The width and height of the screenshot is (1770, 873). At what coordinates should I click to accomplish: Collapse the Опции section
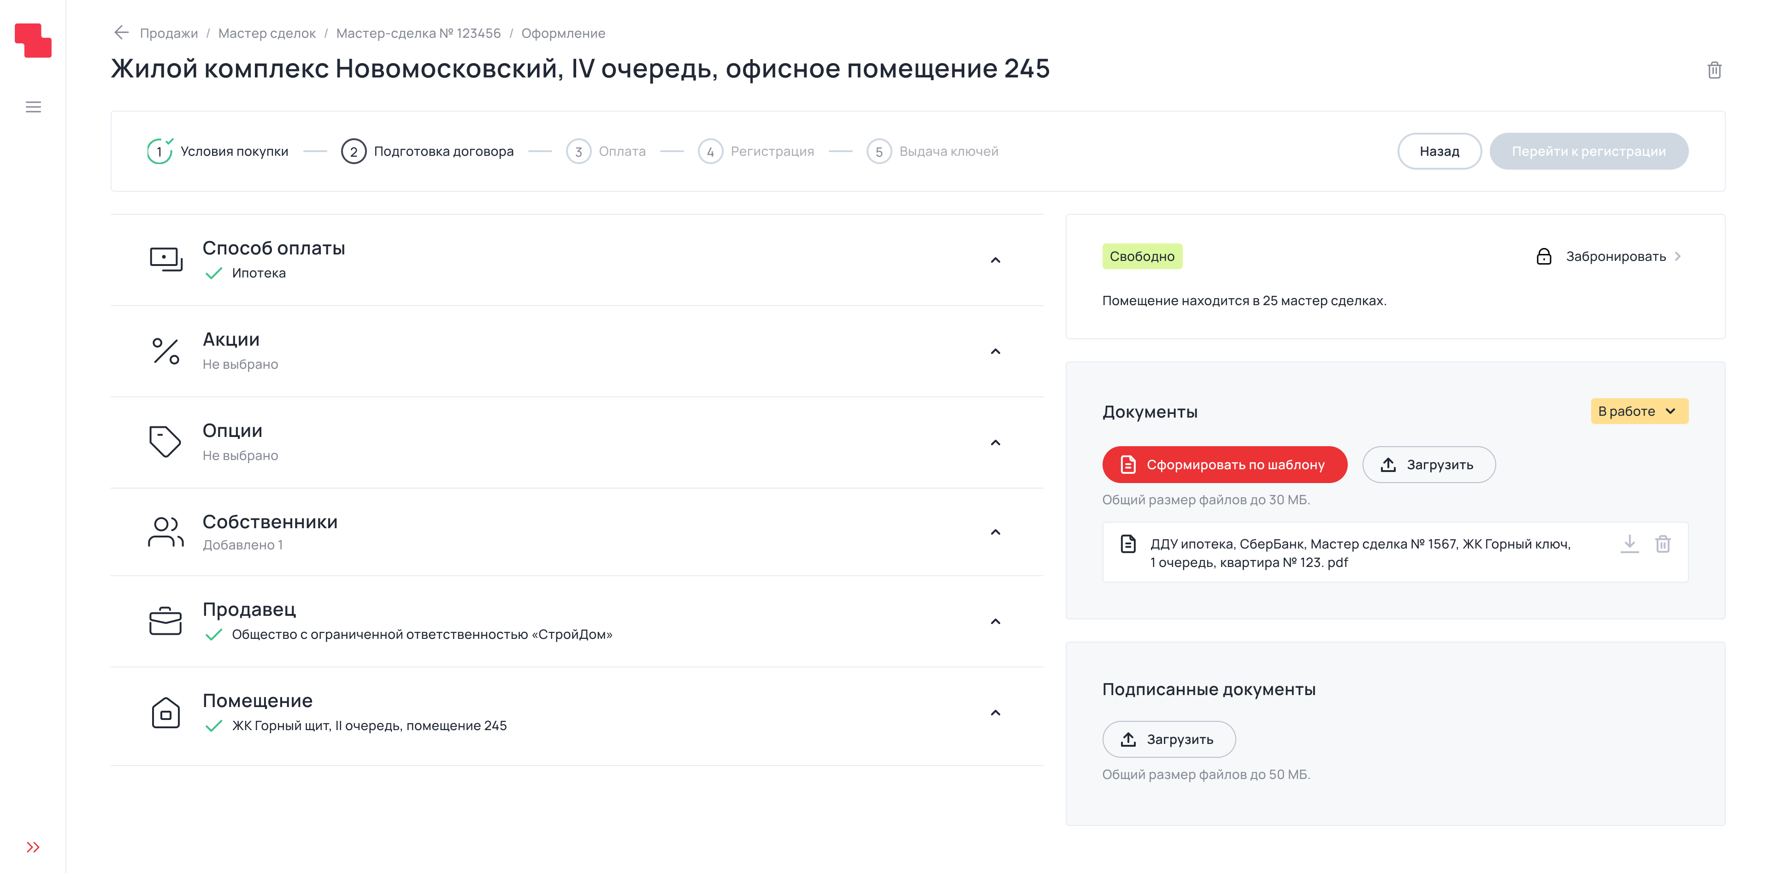pyautogui.click(x=995, y=442)
